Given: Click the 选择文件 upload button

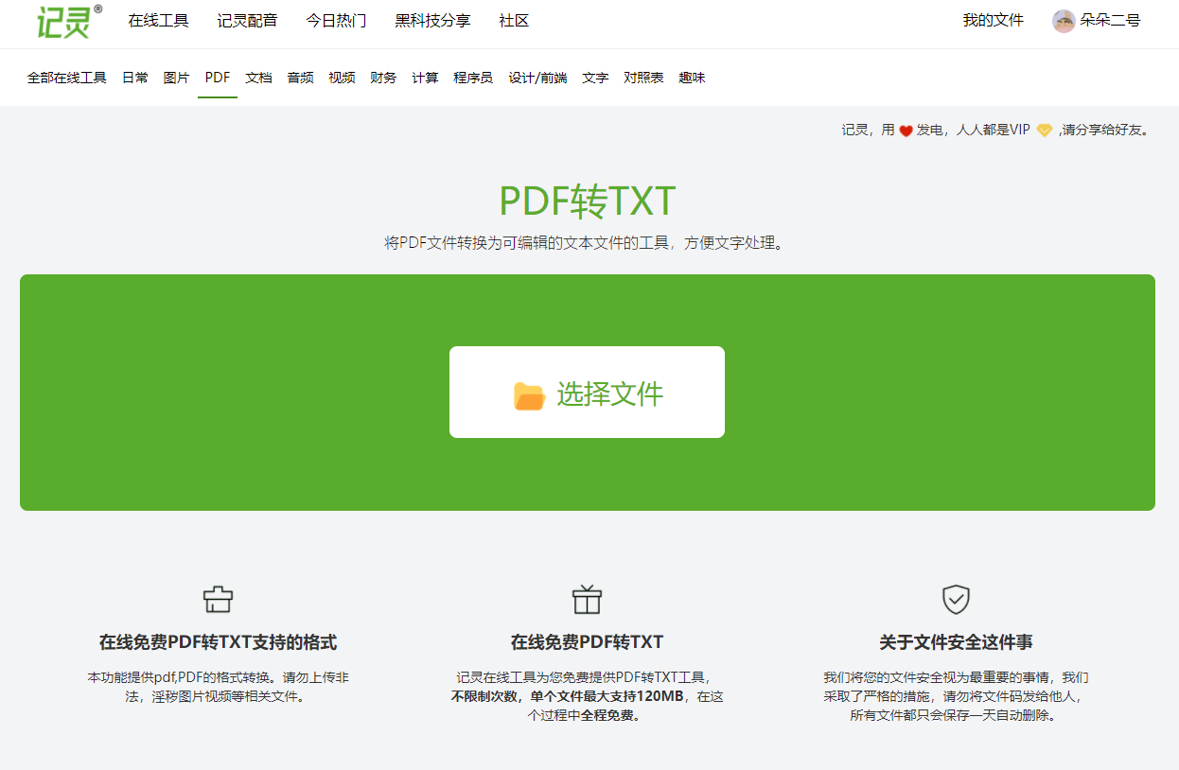Looking at the screenshot, I should 587,391.
